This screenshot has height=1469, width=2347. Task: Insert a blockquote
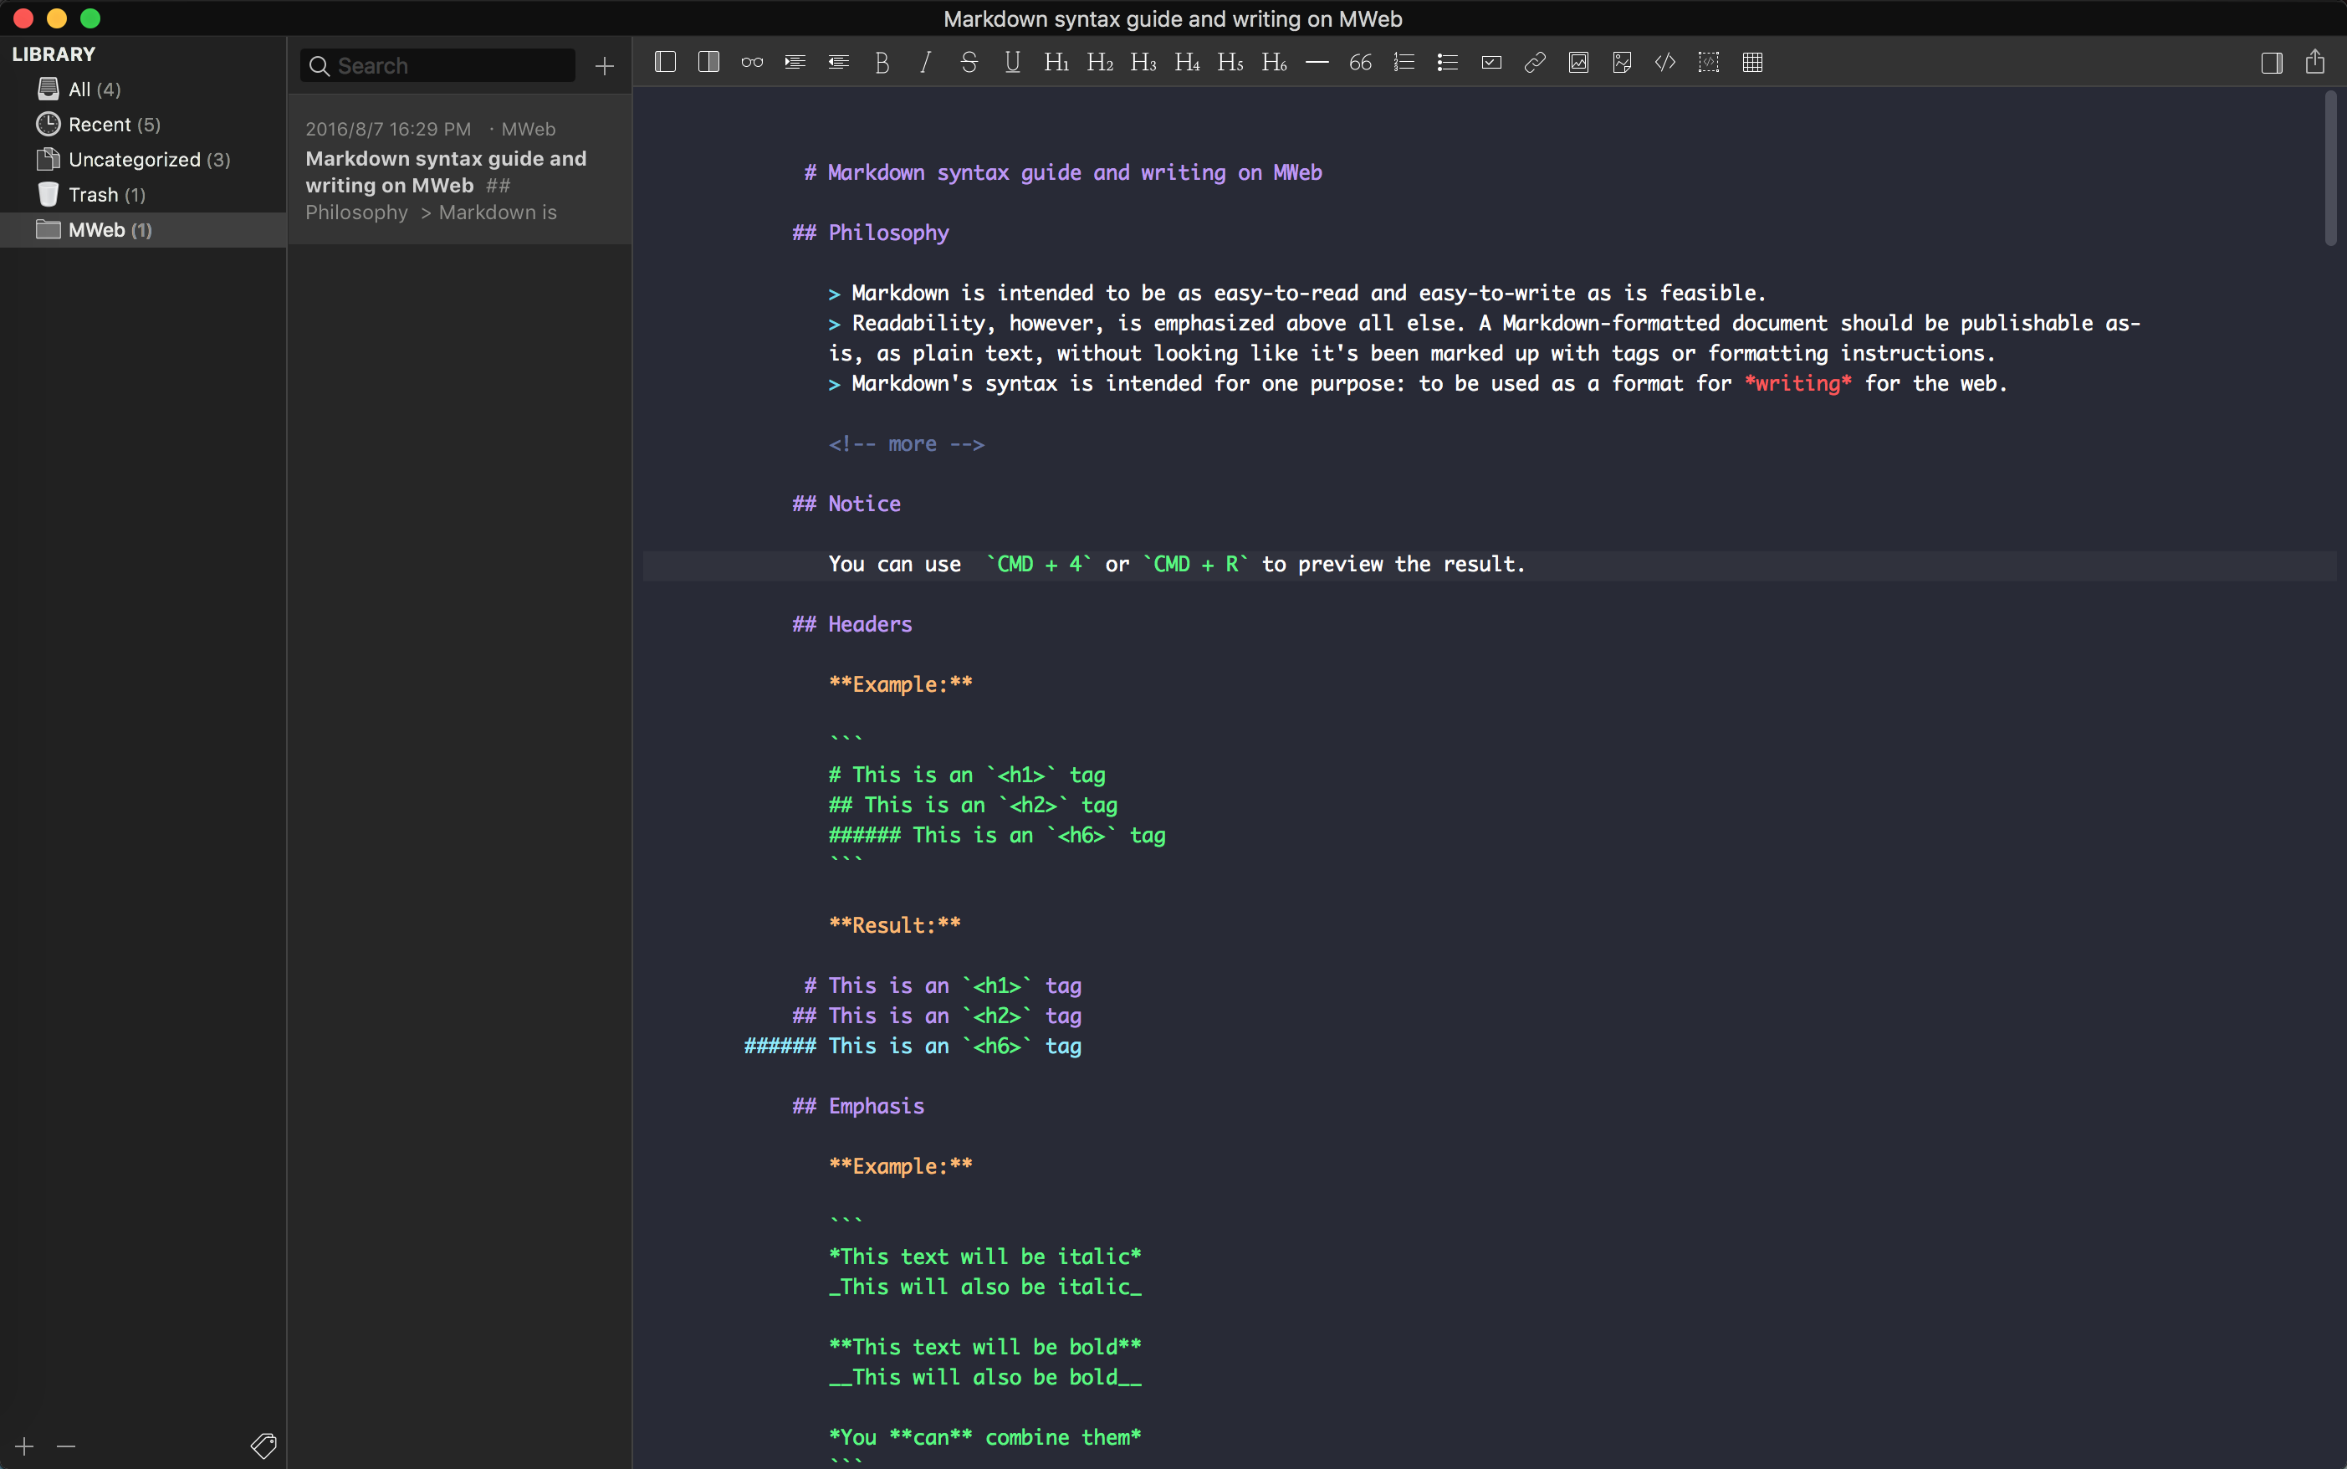(x=1360, y=63)
